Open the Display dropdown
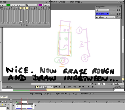The width and height of the screenshot is (125, 110). click(x=119, y=84)
